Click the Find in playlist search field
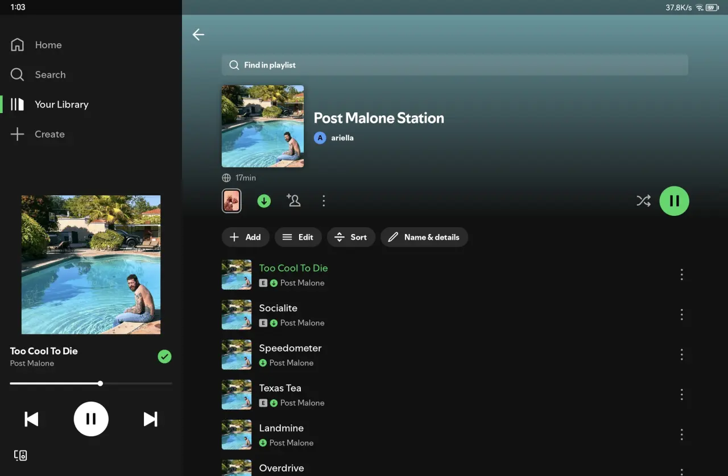Image resolution: width=728 pixels, height=476 pixels. coord(454,65)
